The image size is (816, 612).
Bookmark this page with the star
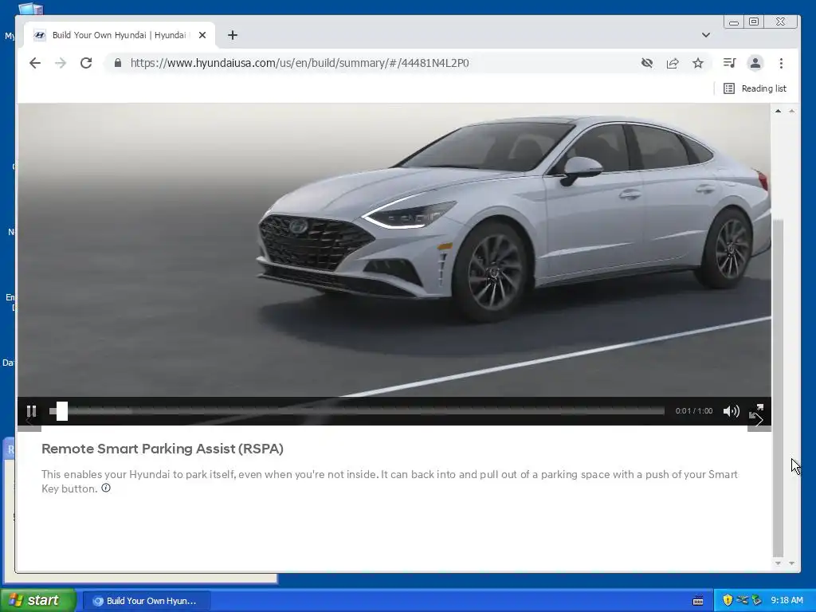(698, 63)
